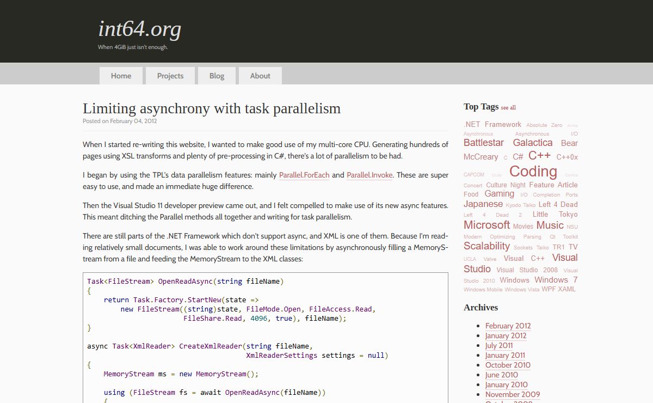
Task: Select the Movies tag
Action: pos(523,227)
